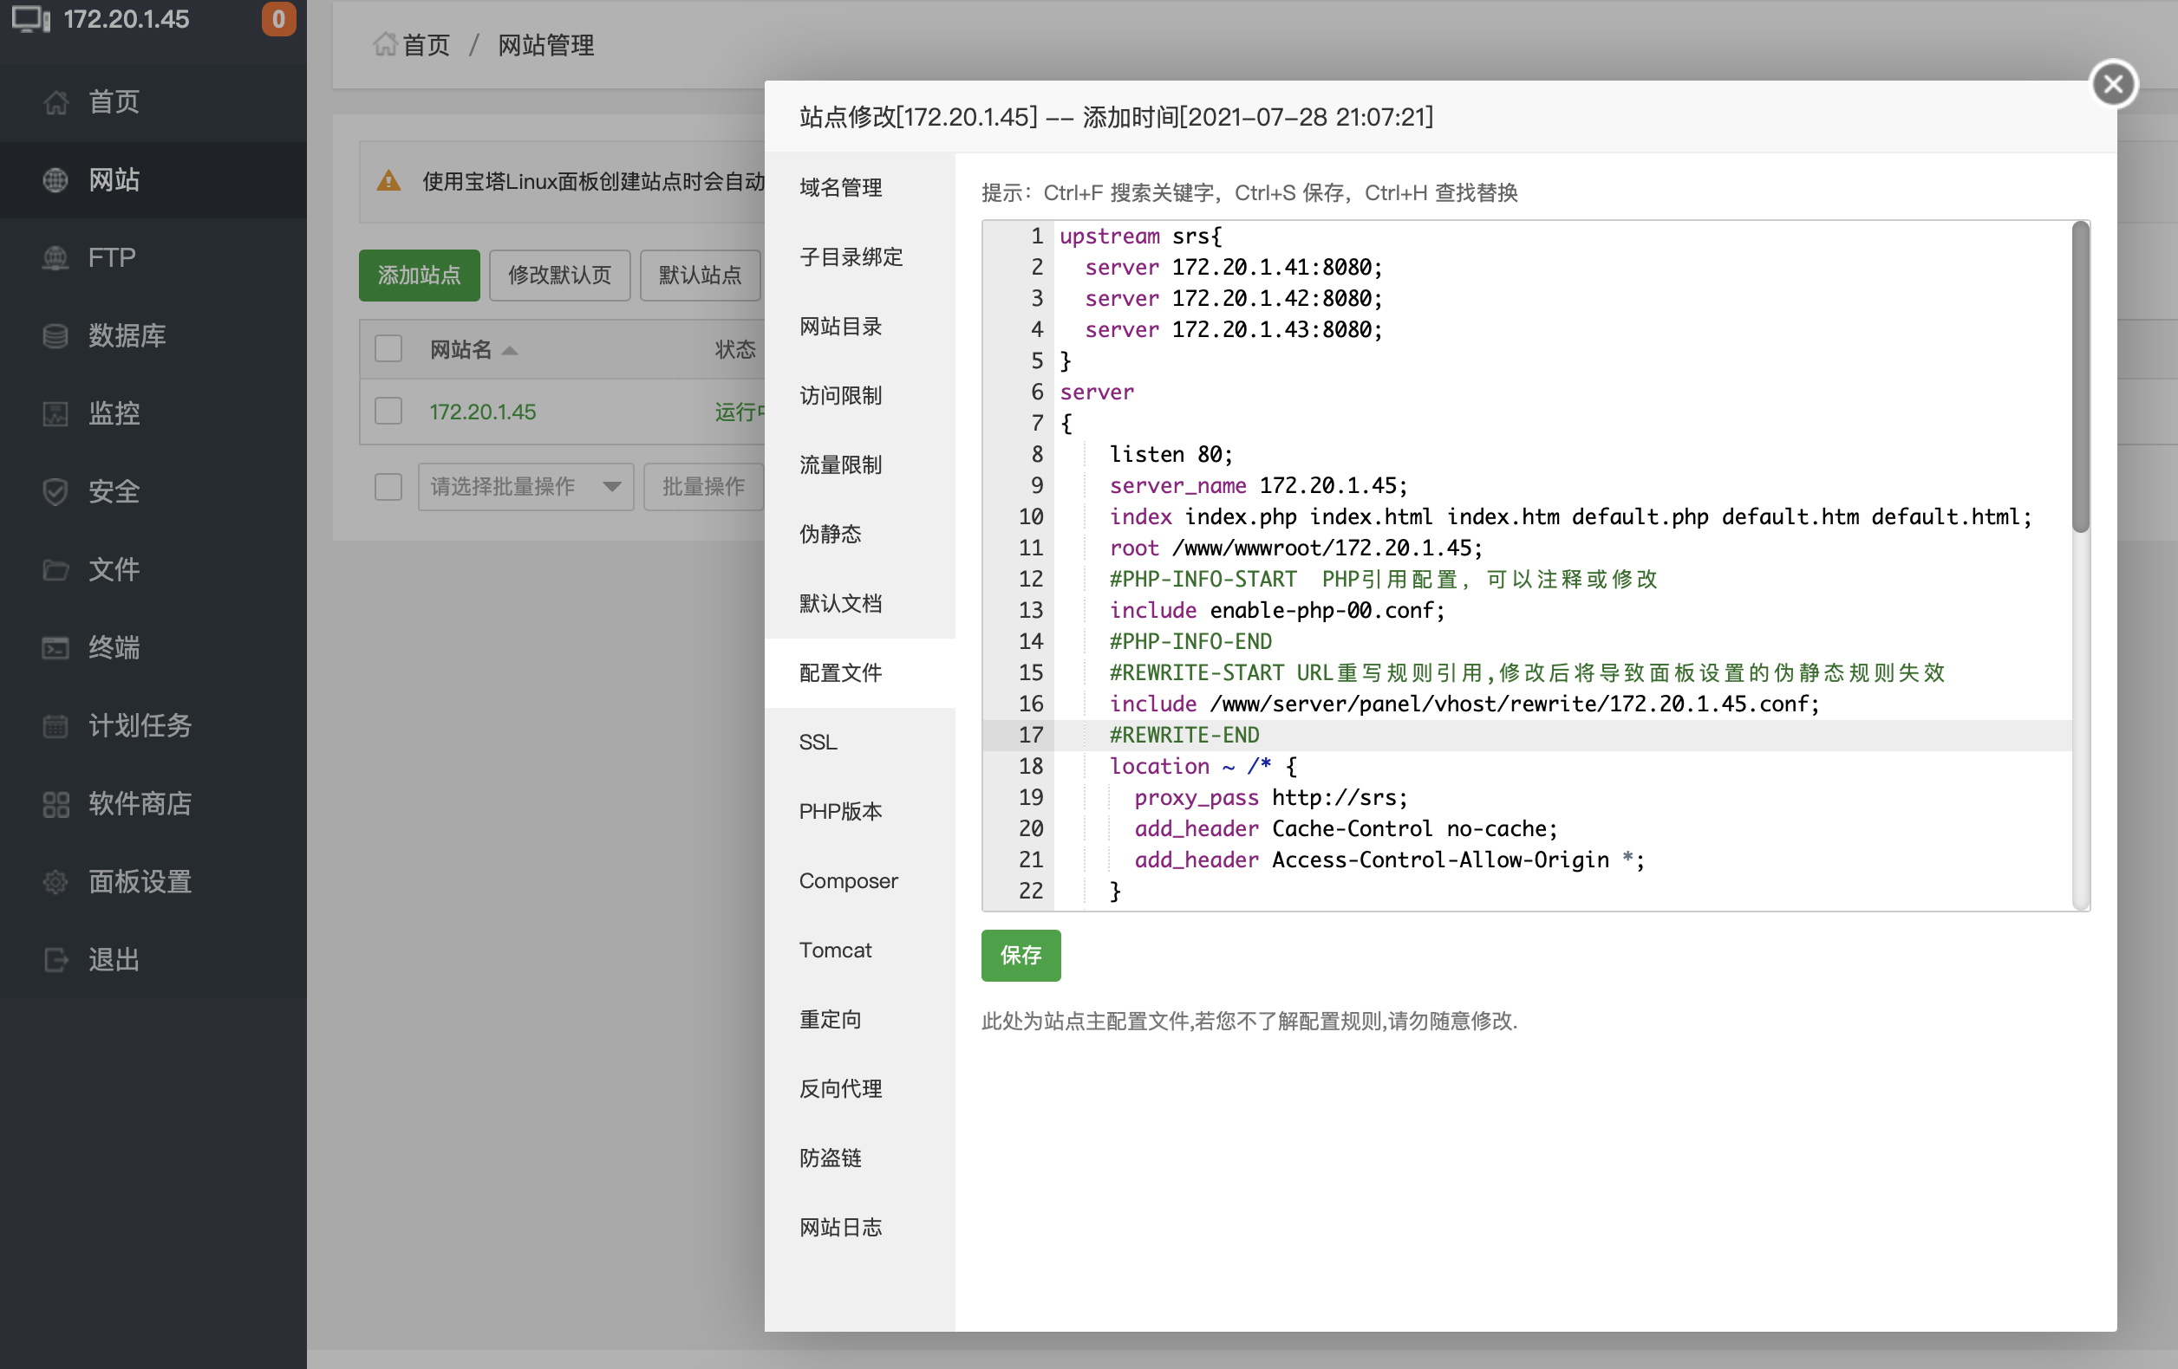Launch the 终端 terminal

pyautogui.click(x=114, y=647)
